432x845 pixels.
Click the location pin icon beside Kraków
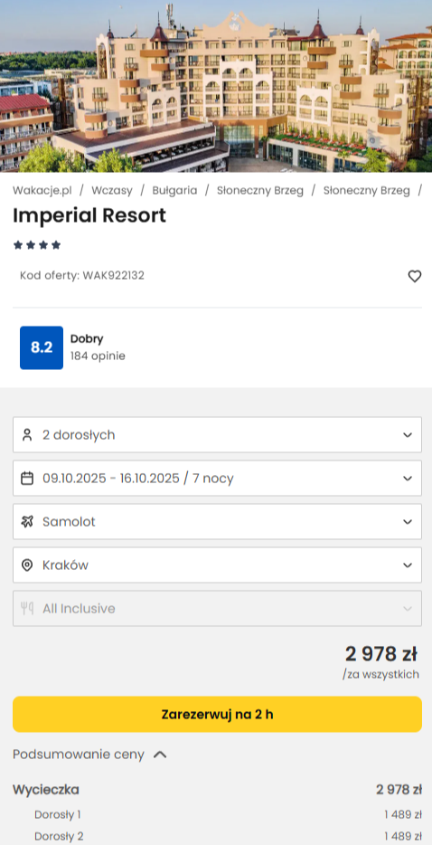27,565
